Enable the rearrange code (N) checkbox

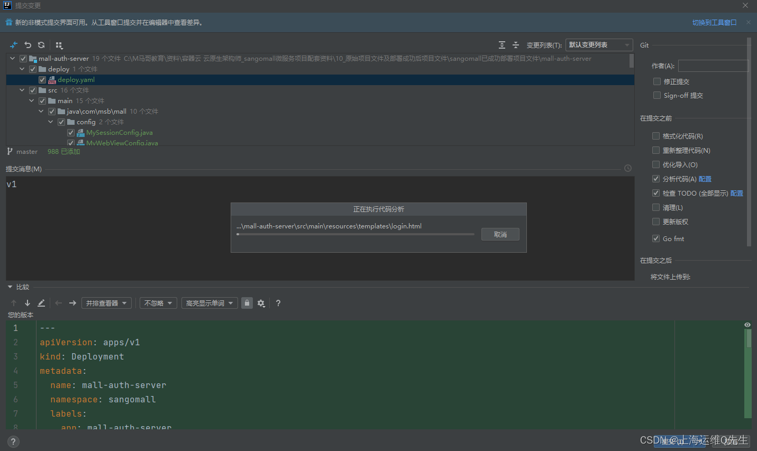656,150
